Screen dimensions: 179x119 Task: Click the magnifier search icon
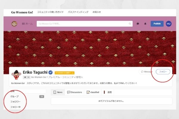pyautogui.click(x=130, y=24)
